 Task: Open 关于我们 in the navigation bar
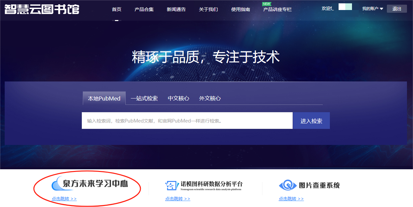(x=208, y=9)
